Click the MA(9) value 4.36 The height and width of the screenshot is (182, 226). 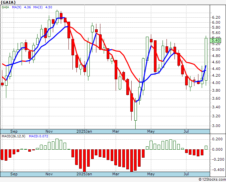click(x=27, y=7)
